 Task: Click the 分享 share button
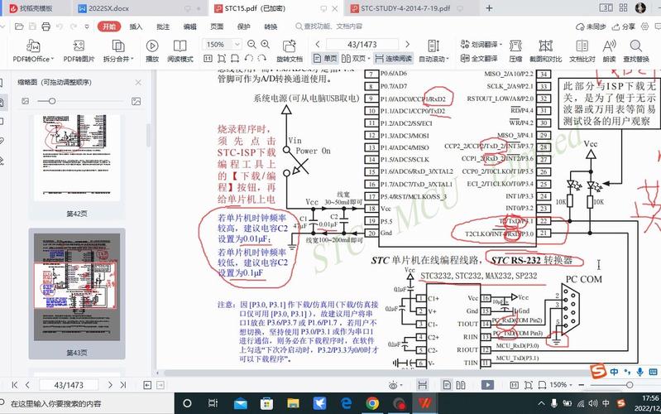click(x=624, y=26)
